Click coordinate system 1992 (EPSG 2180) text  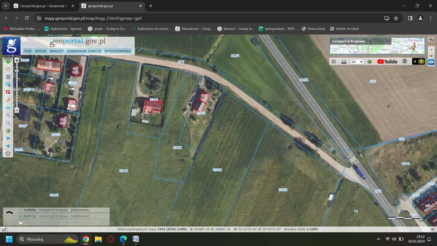click(x=172, y=229)
